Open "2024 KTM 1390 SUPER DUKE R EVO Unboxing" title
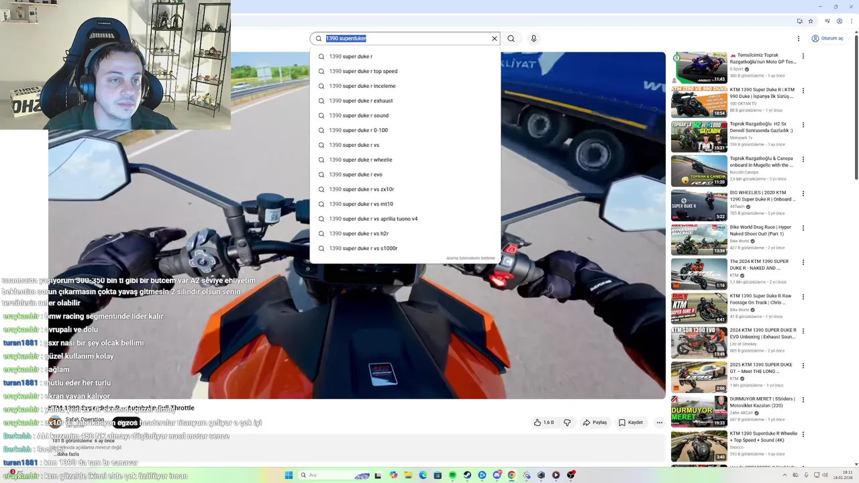Image resolution: width=859 pixels, height=483 pixels. (x=763, y=333)
